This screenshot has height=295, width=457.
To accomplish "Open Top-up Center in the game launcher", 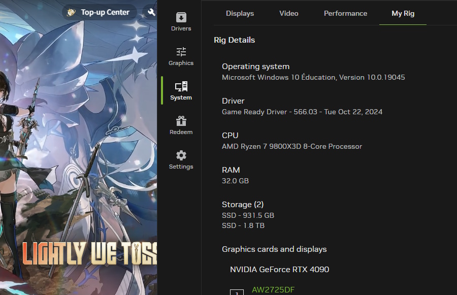I will 99,12.
